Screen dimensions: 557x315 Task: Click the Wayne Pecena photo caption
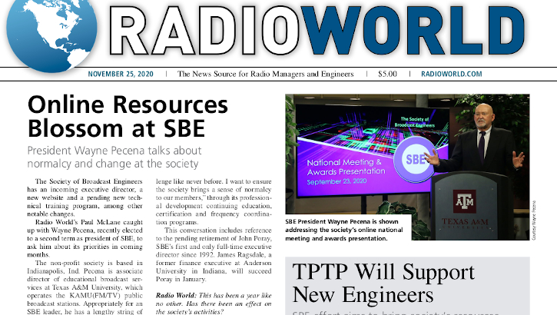coord(349,229)
